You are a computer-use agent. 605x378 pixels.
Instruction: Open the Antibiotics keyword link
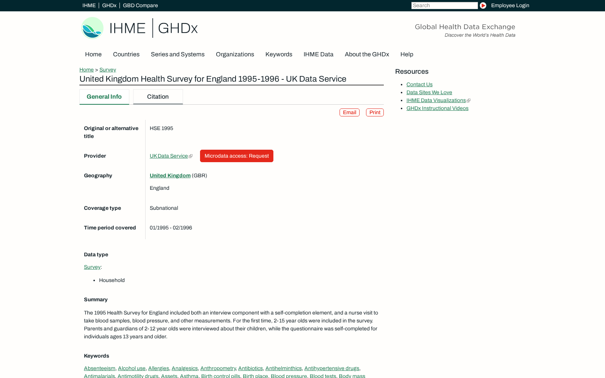coord(250,368)
